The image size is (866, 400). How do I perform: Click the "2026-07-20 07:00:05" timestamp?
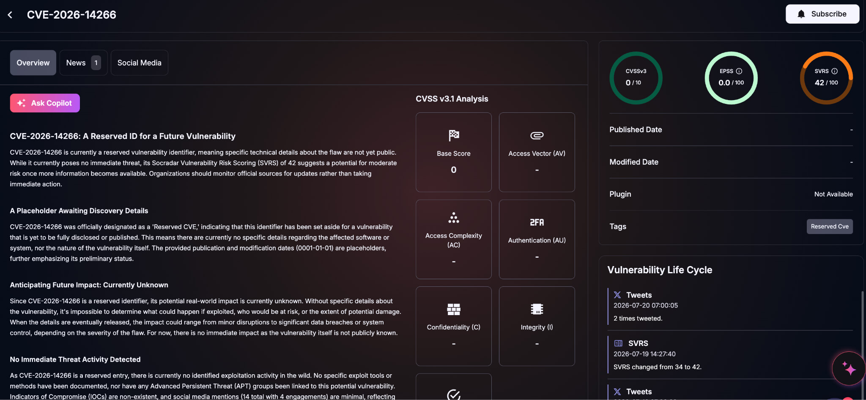tap(646, 305)
